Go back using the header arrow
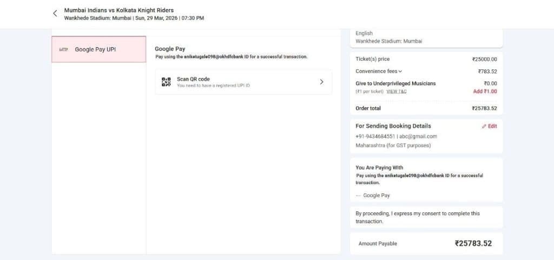This screenshot has height=260, width=554. pos(55,14)
